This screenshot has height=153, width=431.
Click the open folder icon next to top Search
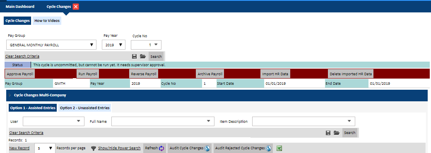tap(143, 56)
